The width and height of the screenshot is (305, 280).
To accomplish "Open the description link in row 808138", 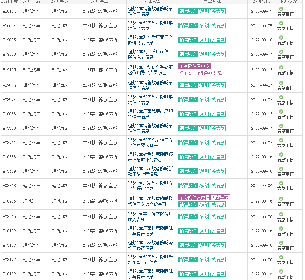I will click(x=150, y=245).
